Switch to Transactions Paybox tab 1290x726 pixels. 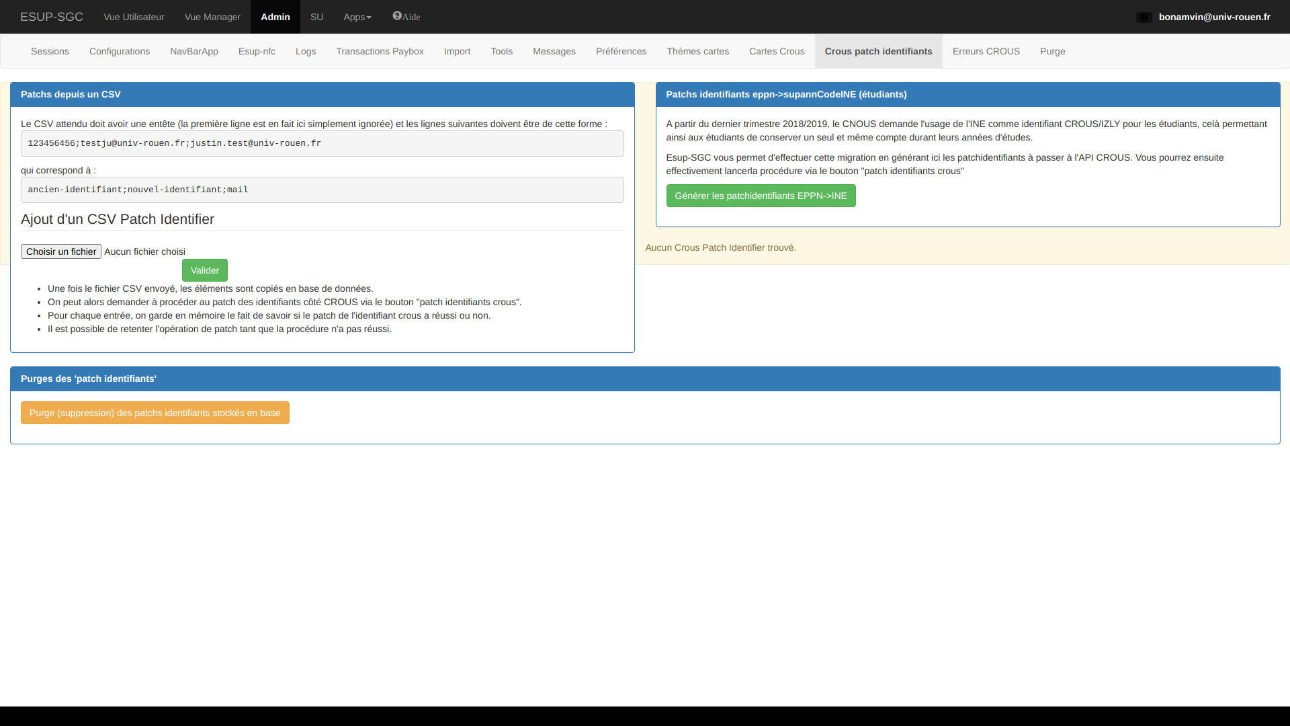point(380,51)
